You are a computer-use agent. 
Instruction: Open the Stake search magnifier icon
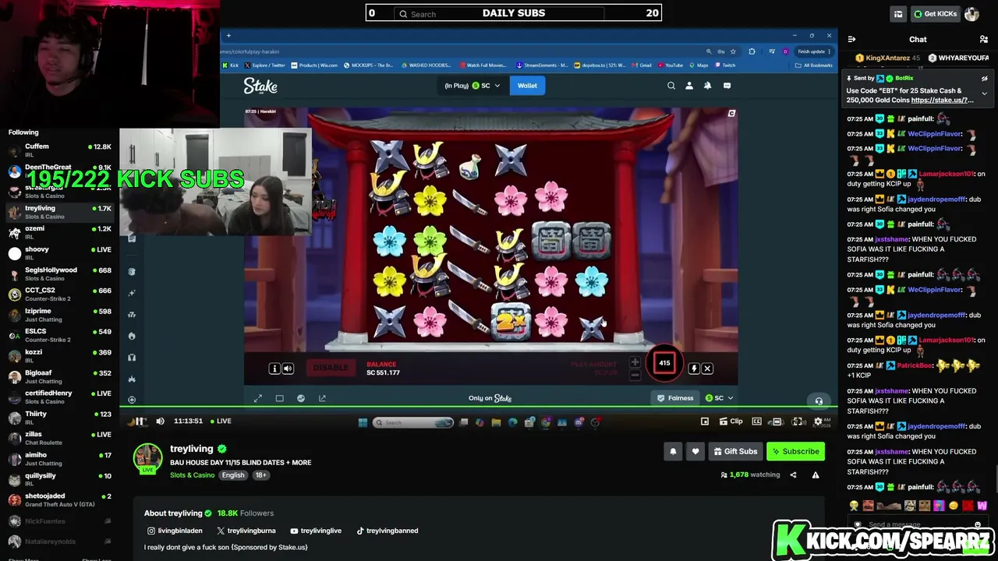[671, 86]
